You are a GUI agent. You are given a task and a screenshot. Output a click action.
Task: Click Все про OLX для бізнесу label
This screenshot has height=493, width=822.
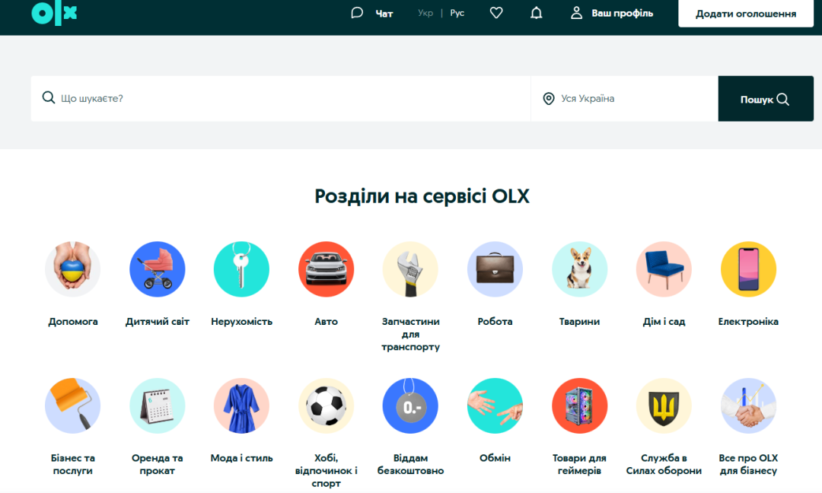click(748, 464)
